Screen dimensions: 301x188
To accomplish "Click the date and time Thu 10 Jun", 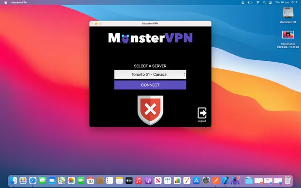I will pos(286,2).
